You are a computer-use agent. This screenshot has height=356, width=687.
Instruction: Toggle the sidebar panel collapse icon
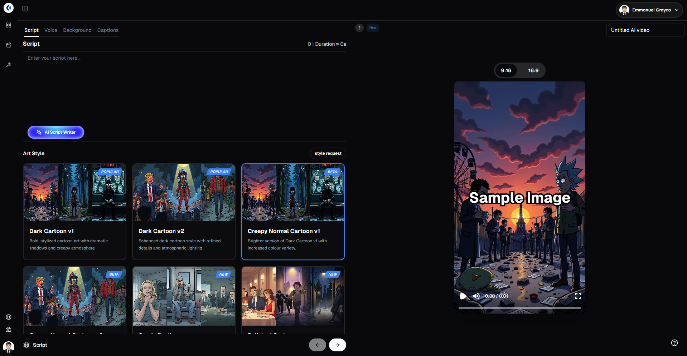tap(25, 9)
